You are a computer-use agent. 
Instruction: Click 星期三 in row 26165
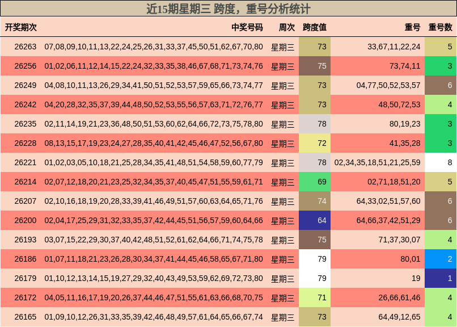pyautogui.click(x=283, y=317)
